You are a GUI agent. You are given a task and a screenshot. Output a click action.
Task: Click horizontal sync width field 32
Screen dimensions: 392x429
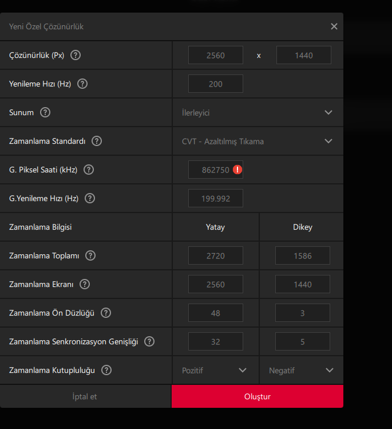pyautogui.click(x=216, y=341)
